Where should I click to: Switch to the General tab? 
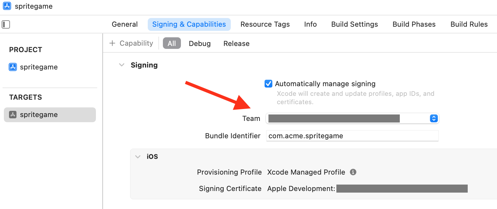tap(125, 24)
